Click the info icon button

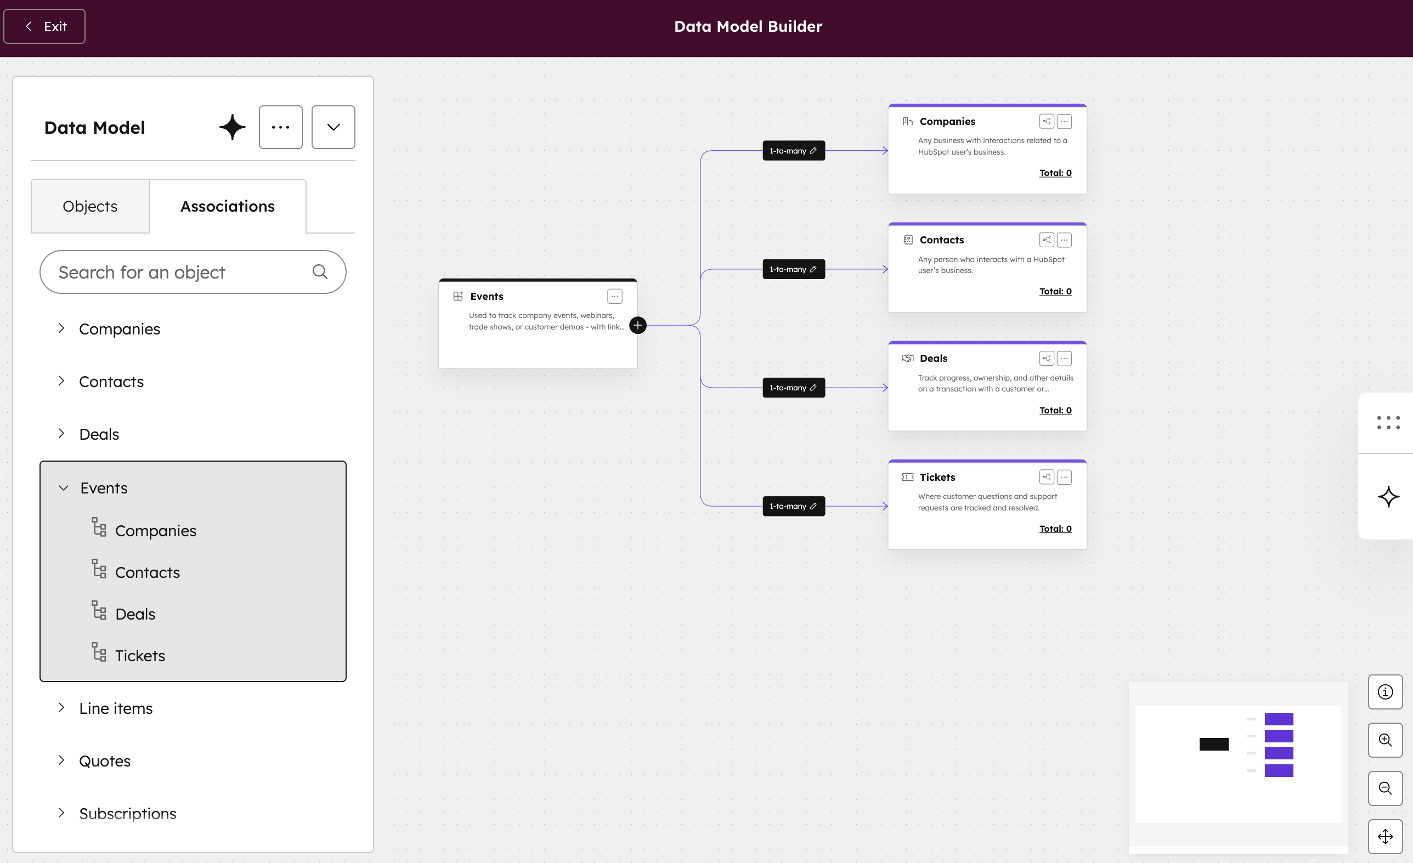click(1385, 691)
